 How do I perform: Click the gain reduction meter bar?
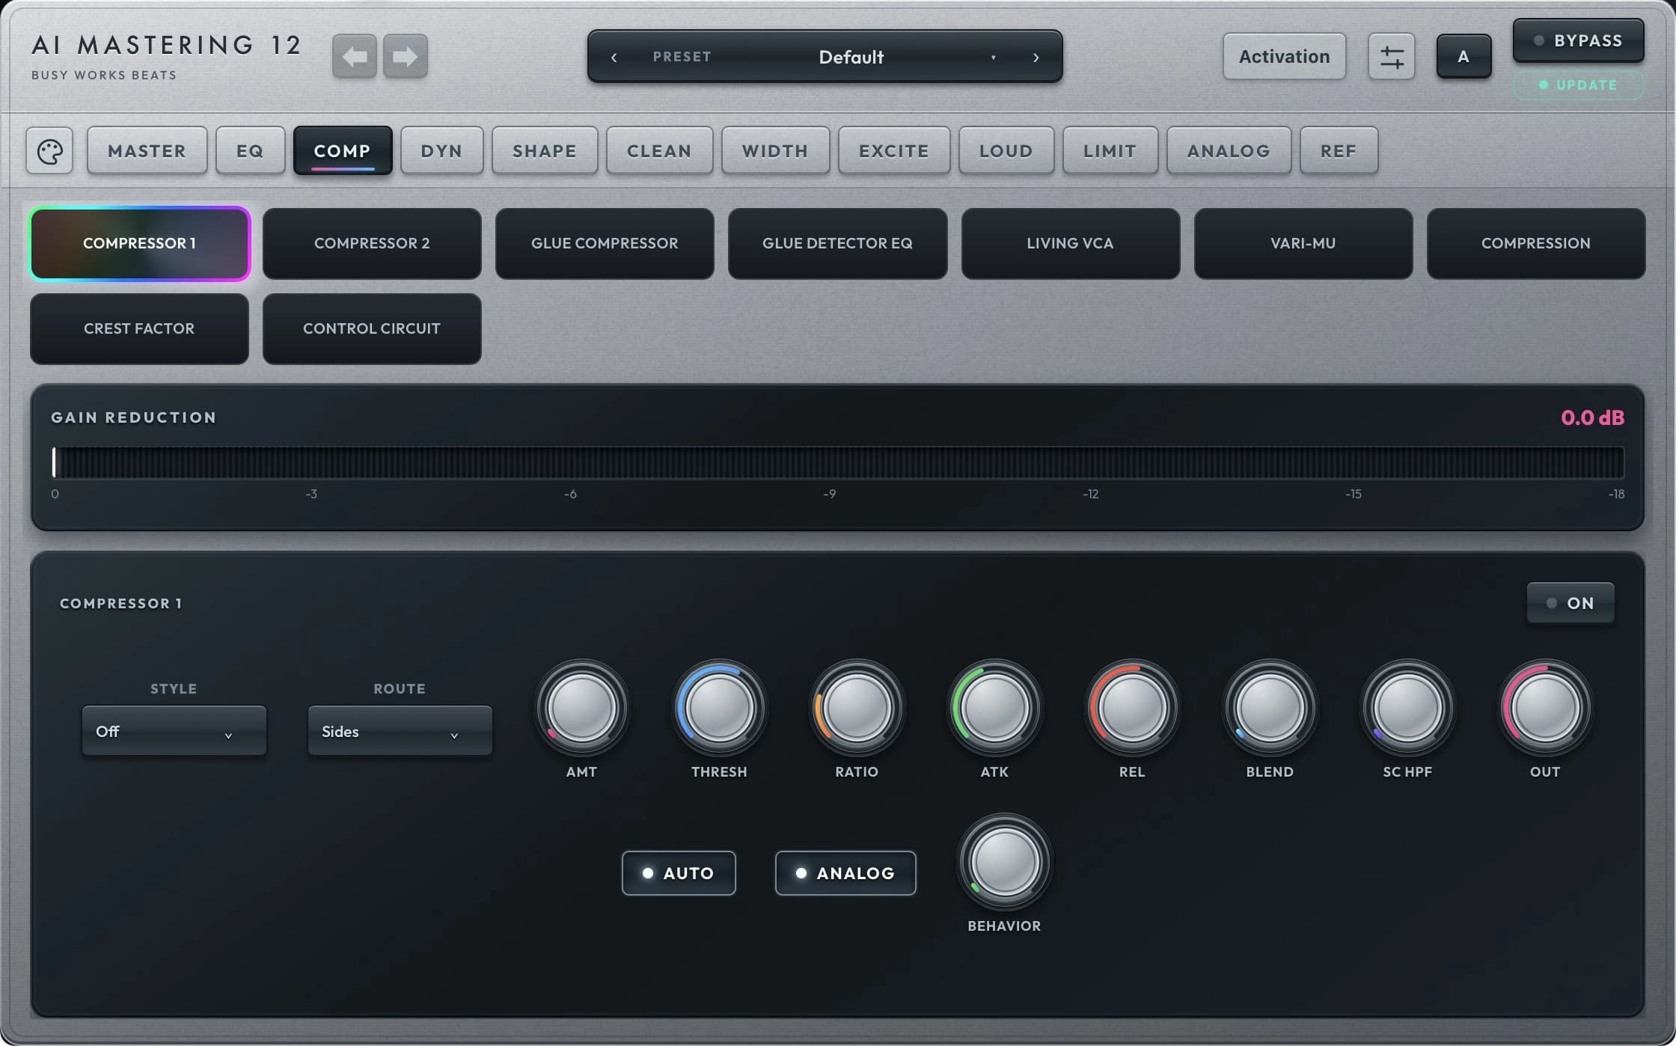838,462
